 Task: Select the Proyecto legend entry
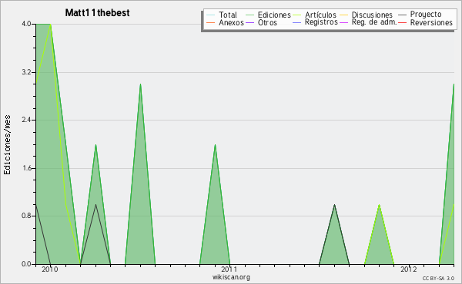coord(426,15)
